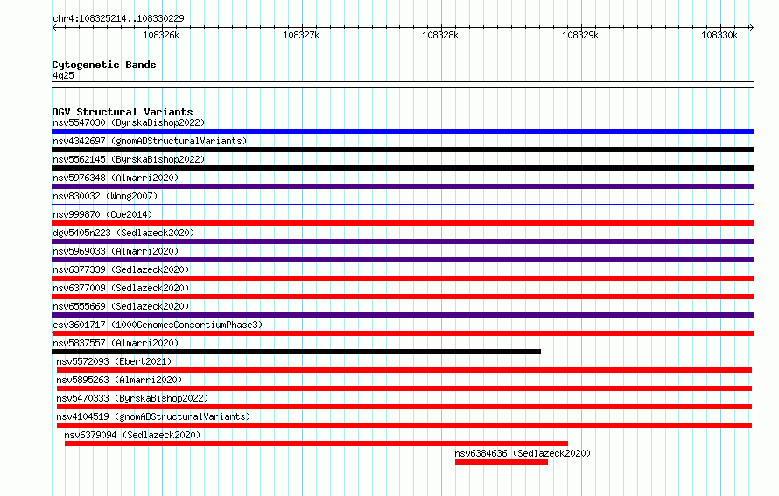Open nsv4342697 (gnomADStructuralVariants) variant label
779x496 pixels.
(x=150, y=141)
